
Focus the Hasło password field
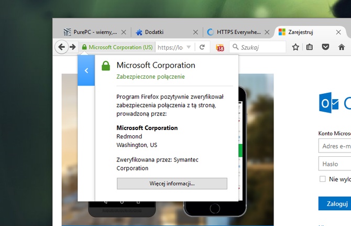pos(335,164)
